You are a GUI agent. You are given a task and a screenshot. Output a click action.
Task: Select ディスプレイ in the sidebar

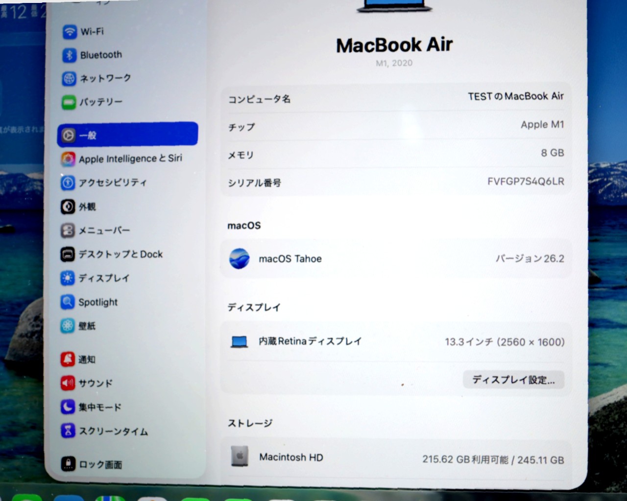(x=104, y=278)
